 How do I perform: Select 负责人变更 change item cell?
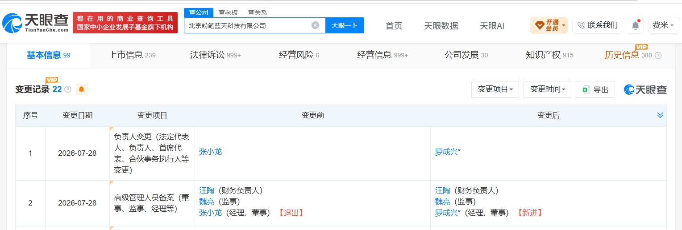[152, 153]
